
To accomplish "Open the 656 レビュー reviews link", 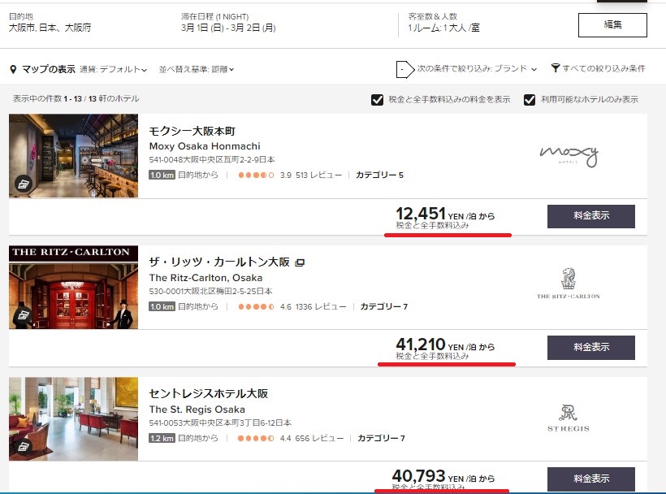I will click(319, 439).
